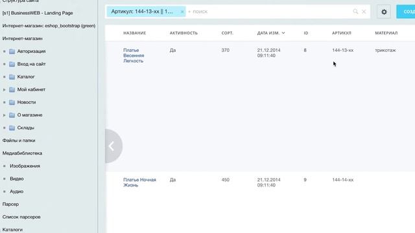Image resolution: width=415 pixels, height=233 pixels.
Task: Open Вход на сайт folder
Action: click(31, 64)
